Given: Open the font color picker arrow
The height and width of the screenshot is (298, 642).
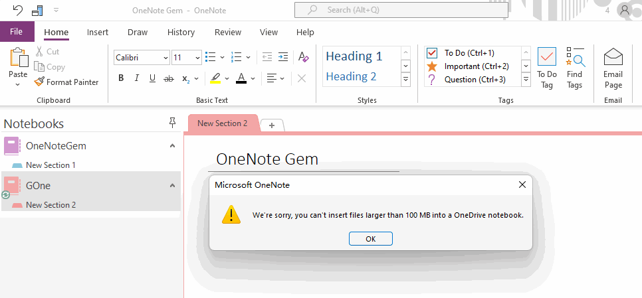Looking at the screenshot, I should [253, 78].
